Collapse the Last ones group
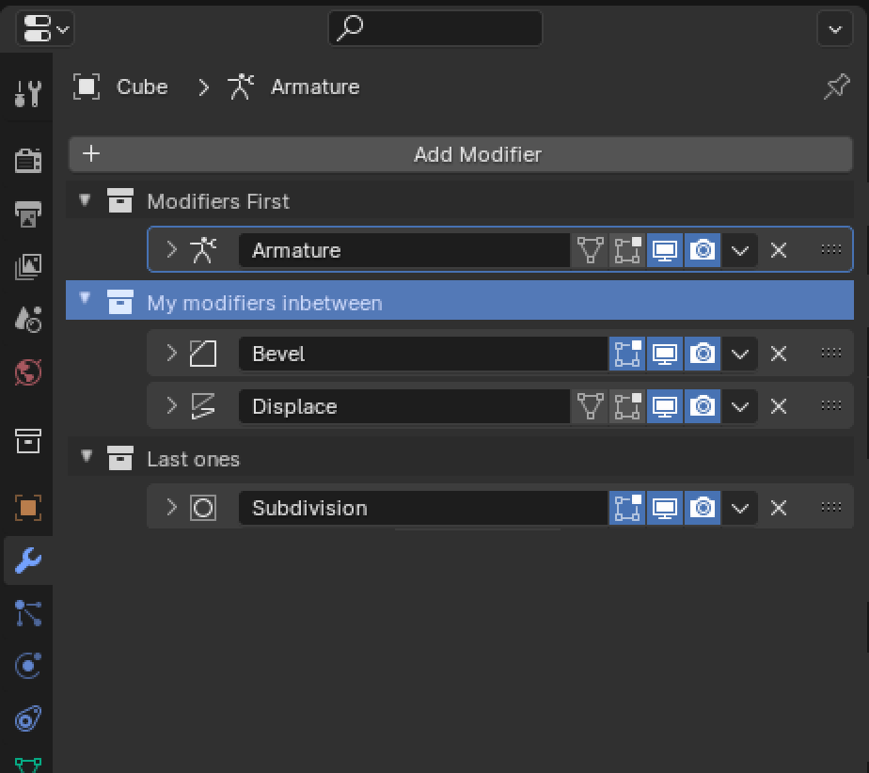This screenshot has height=773, width=869. click(x=86, y=456)
